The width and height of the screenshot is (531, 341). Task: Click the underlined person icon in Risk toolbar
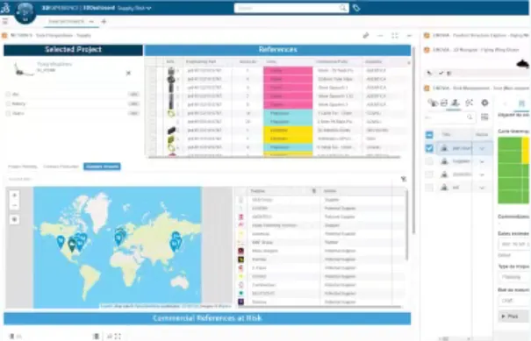pos(455,103)
